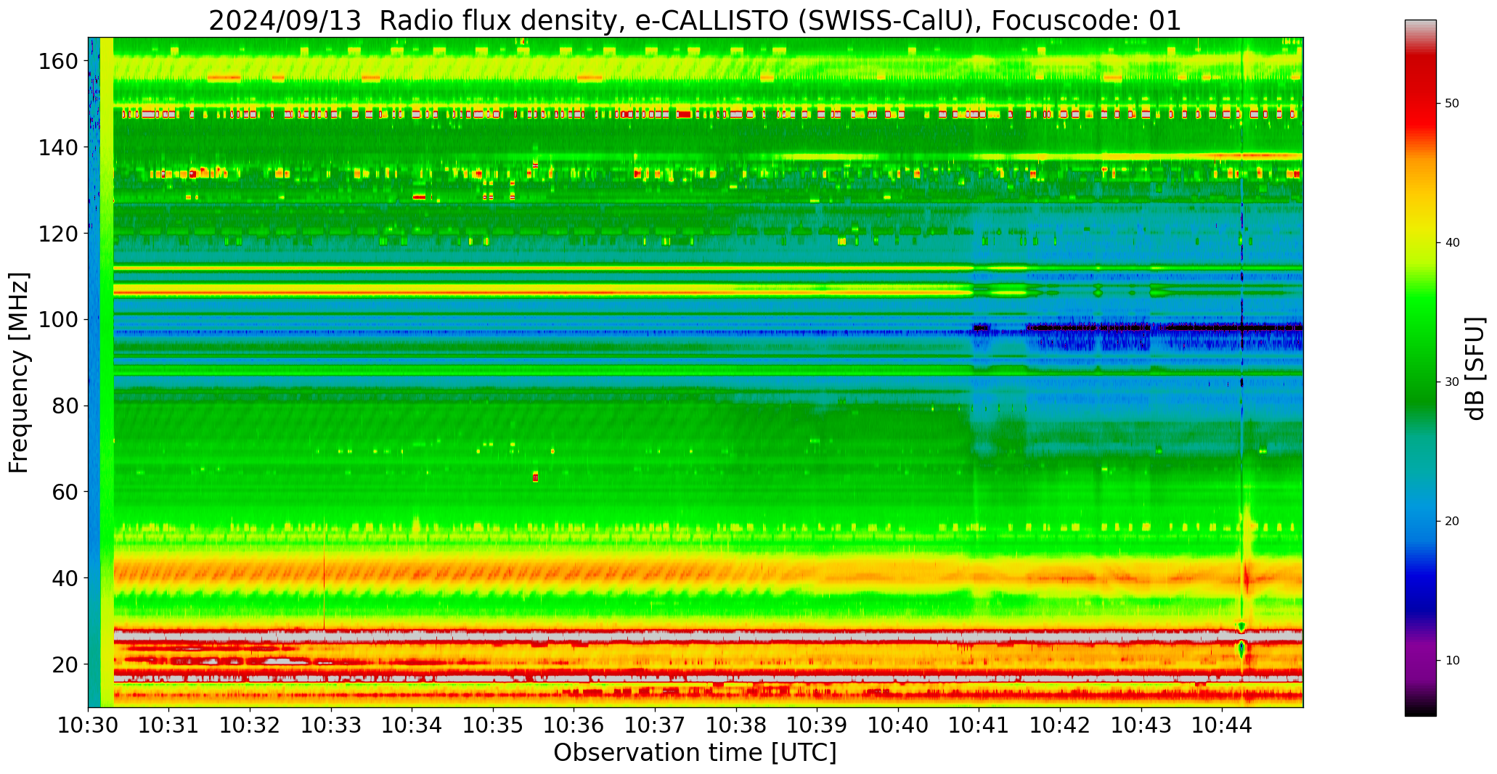Screen dimensions: 1497x774
Task: Click the Frequency [MHz] axis label
Action: pyautogui.click(x=19, y=373)
